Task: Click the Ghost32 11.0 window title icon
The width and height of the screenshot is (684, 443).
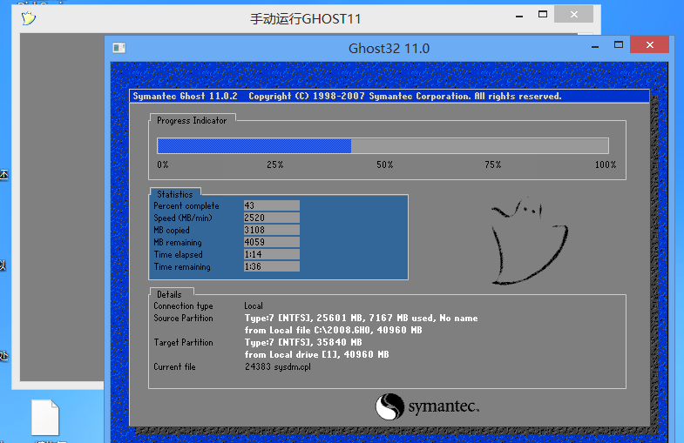Action: 119,48
